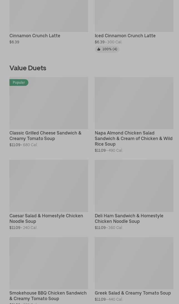Select the Cinnamon Crunch Latte title
This screenshot has height=304, width=179.
[x=35, y=36]
